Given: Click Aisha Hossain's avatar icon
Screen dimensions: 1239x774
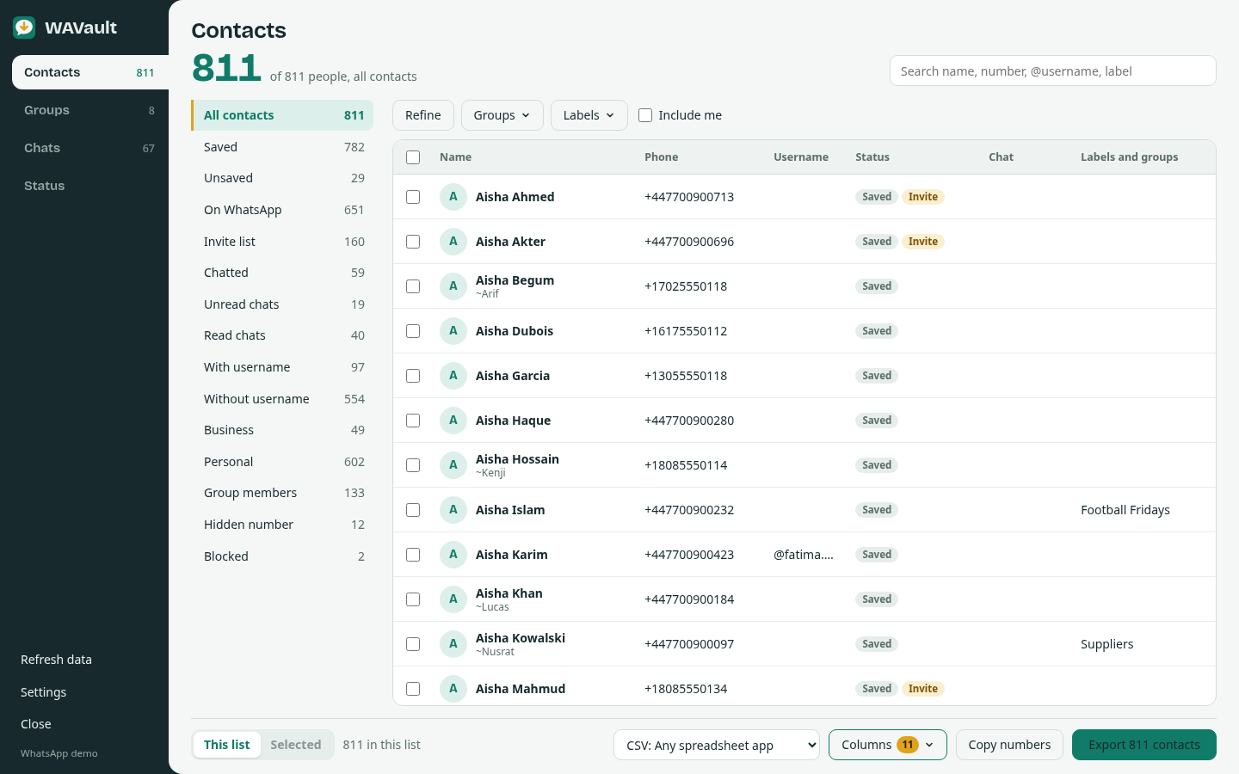Looking at the screenshot, I should pos(453,465).
